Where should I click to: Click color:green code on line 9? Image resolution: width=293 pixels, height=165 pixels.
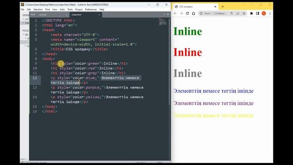tap(87, 63)
